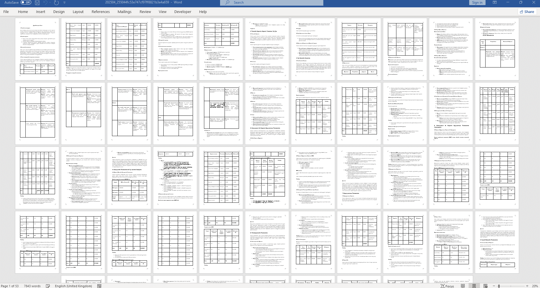Click the Redo icon in Quick Access
The height and width of the screenshot is (288, 540).
coord(56,3)
